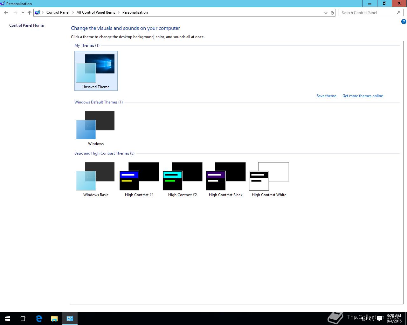This screenshot has height=325, width=407.
Task: Open Action Center notifications icon
Action: [x=379, y=319]
